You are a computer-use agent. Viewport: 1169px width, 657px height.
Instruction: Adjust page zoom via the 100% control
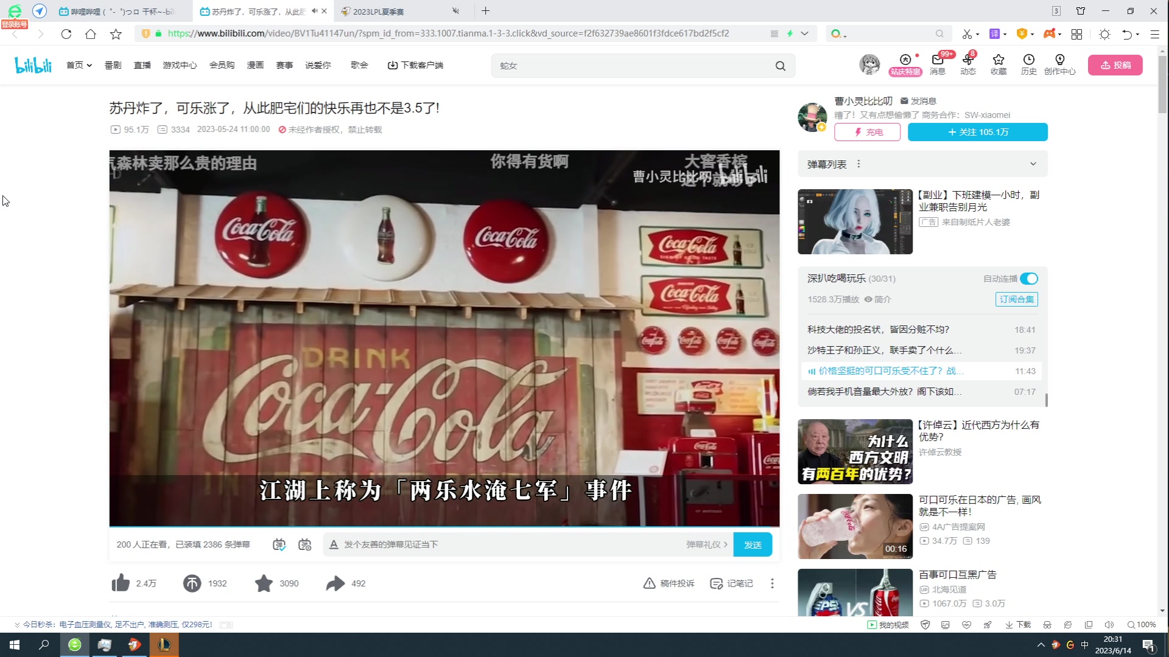(1143, 624)
